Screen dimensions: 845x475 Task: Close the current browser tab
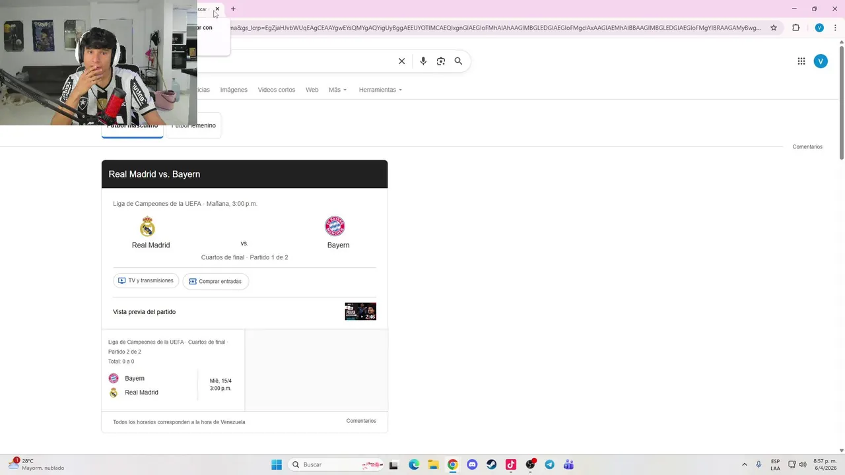pos(217,9)
